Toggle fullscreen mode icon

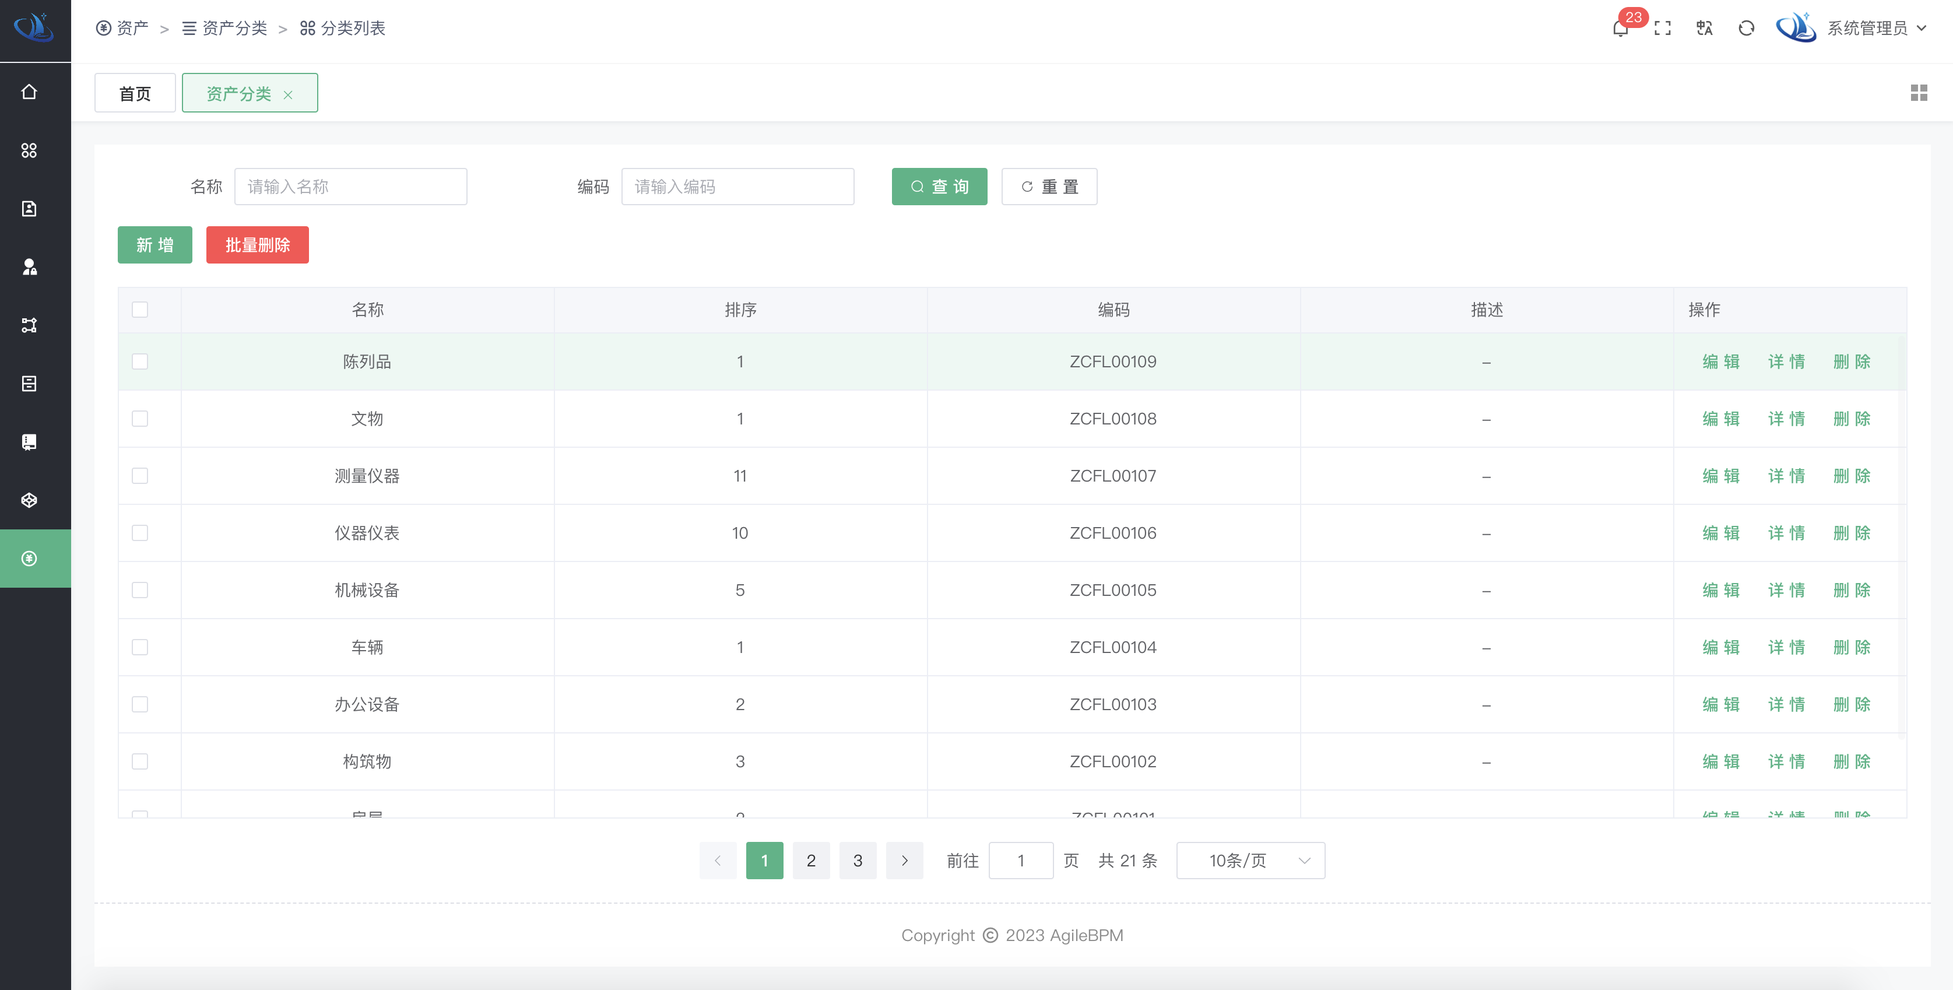coord(1663,29)
